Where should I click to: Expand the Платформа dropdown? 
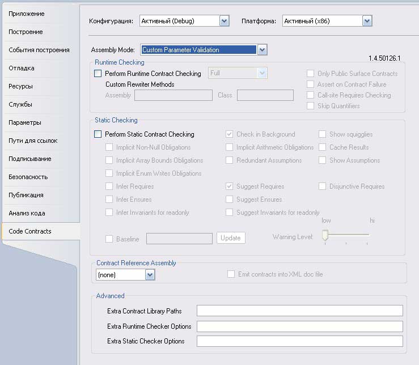pos(367,21)
